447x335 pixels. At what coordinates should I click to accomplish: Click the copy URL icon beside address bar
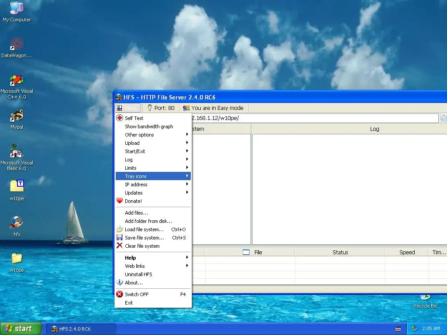(444, 118)
